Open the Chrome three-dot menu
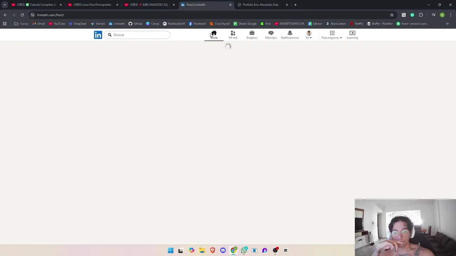The height and width of the screenshot is (256, 456). [x=451, y=15]
